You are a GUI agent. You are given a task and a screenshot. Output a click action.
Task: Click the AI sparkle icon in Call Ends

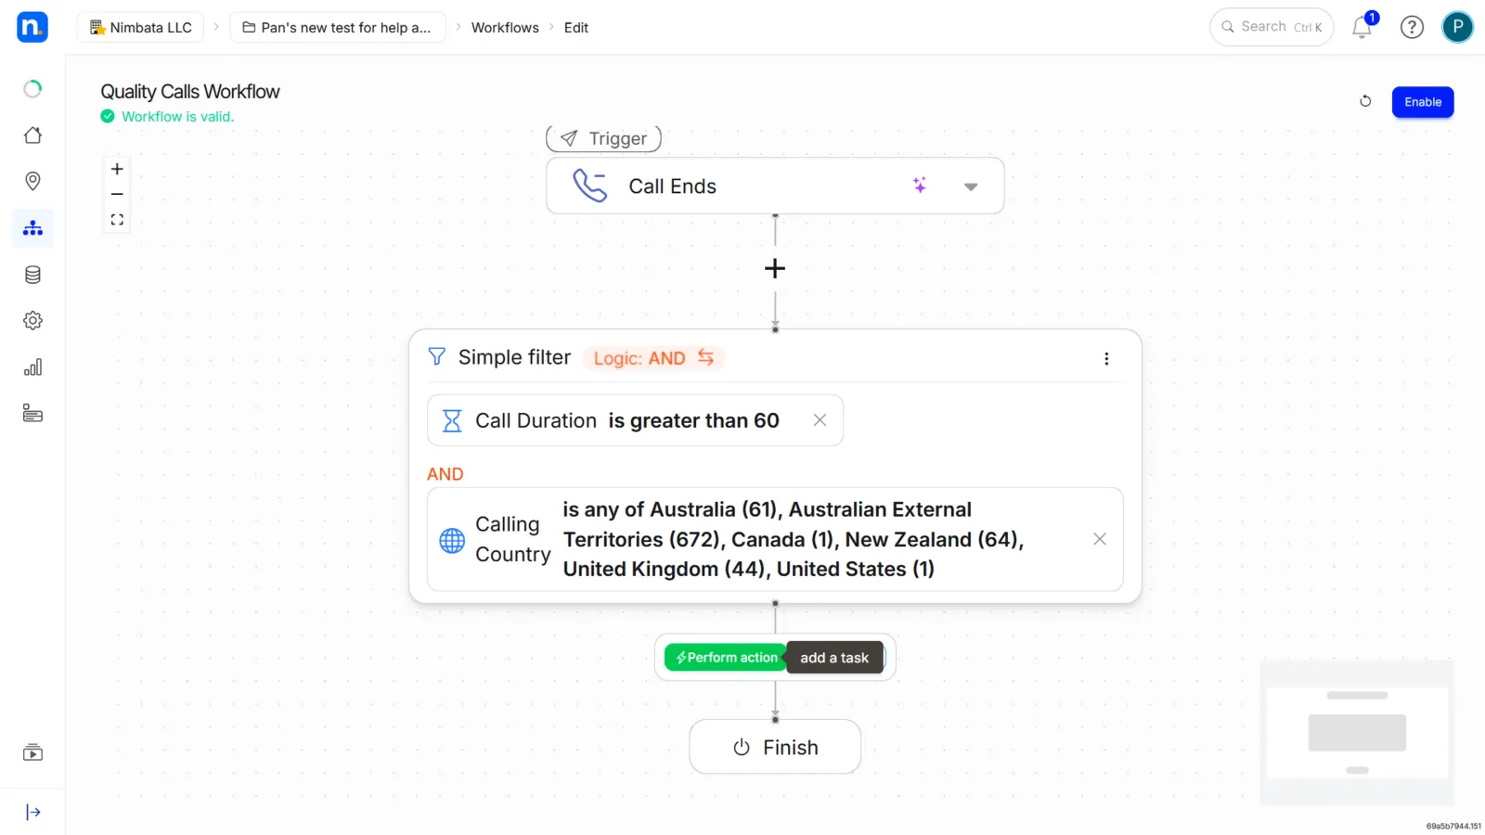click(x=920, y=186)
